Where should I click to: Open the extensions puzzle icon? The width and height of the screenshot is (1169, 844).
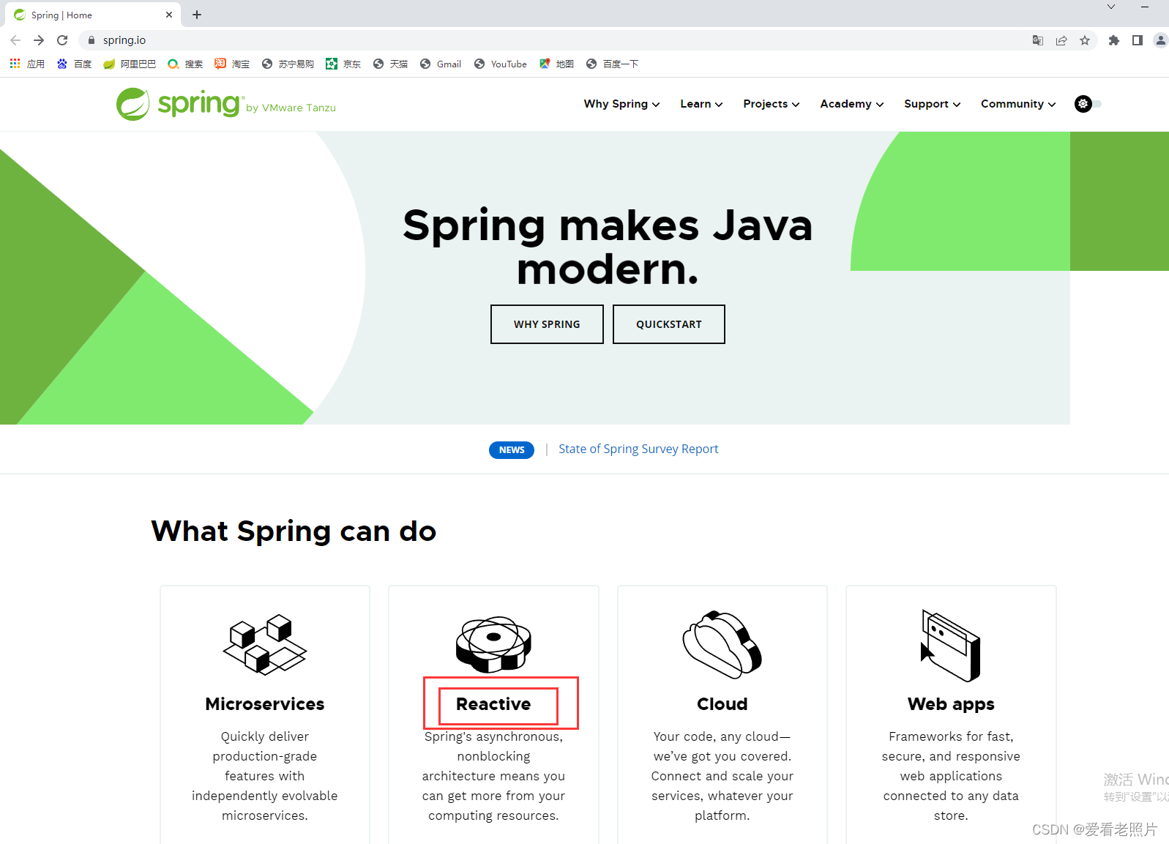(1114, 40)
